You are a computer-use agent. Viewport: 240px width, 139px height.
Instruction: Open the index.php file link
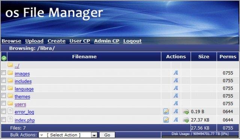point(25,120)
